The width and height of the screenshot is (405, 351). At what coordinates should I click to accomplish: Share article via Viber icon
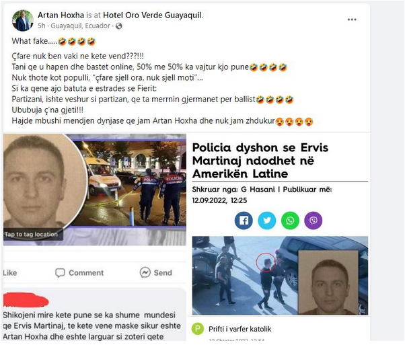tap(314, 221)
